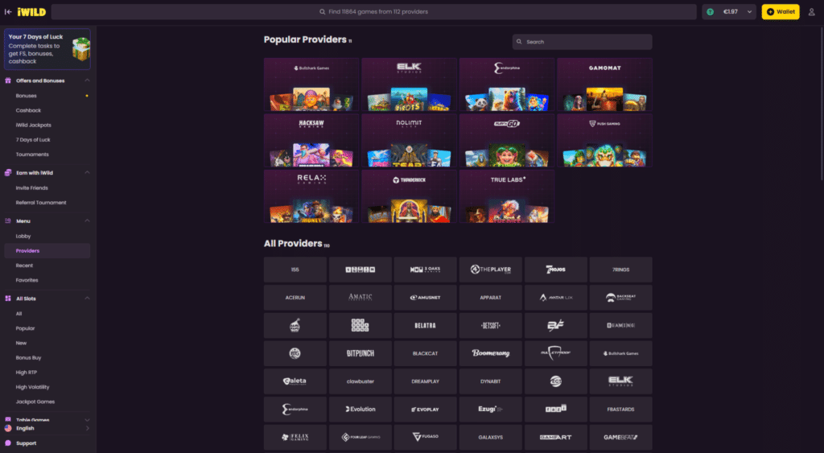This screenshot has height=453, width=824.
Task: Click the iWild logo
Action: pyautogui.click(x=31, y=11)
